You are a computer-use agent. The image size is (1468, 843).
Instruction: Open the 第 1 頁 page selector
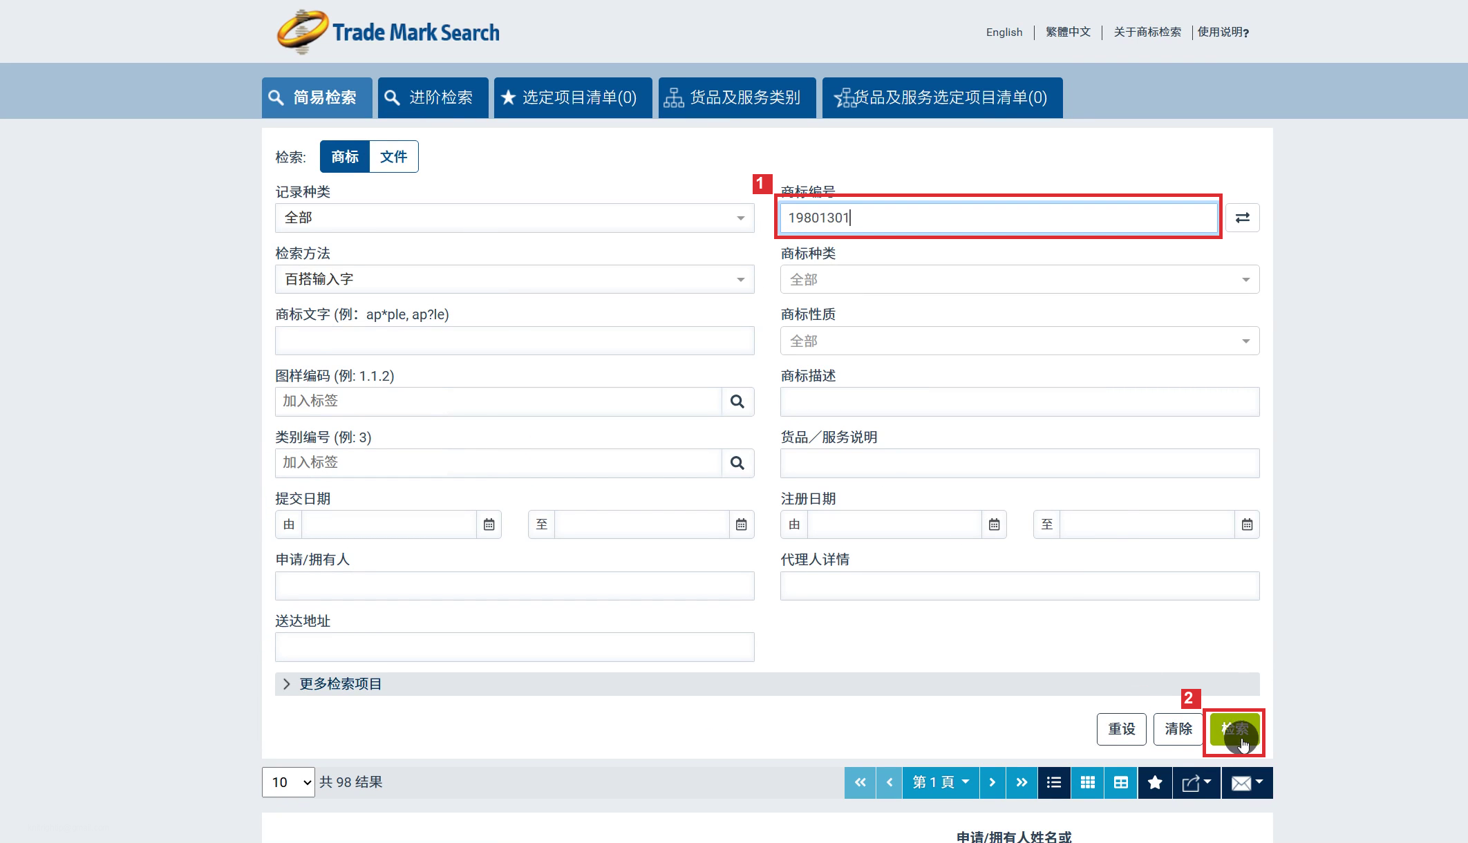[941, 782]
